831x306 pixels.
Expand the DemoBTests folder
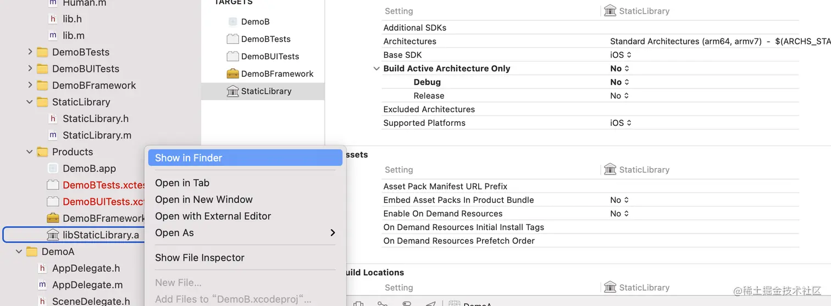click(x=30, y=52)
